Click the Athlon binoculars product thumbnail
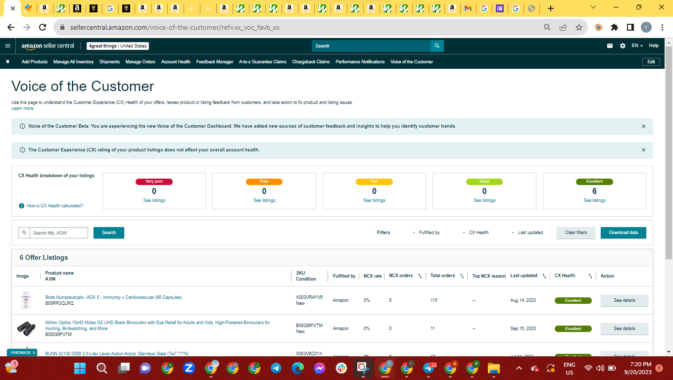Screen dimensions: 673x380 pos(26,328)
